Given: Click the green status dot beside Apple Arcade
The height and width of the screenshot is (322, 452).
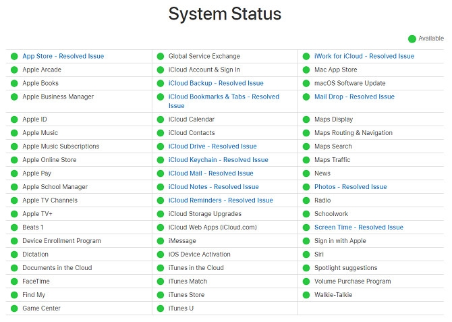Looking at the screenshot, I should pos(14,70).
